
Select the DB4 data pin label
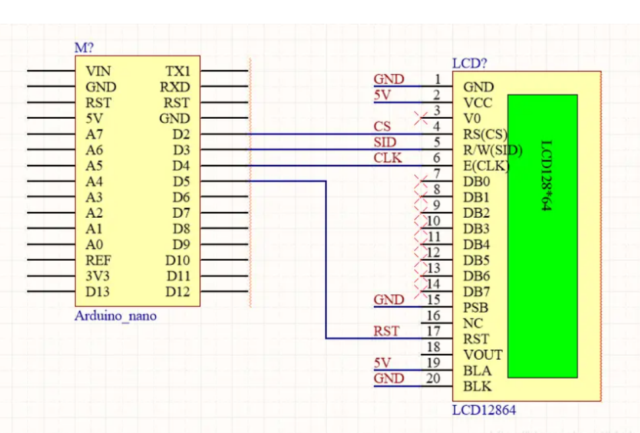click(x=476, y=245)
